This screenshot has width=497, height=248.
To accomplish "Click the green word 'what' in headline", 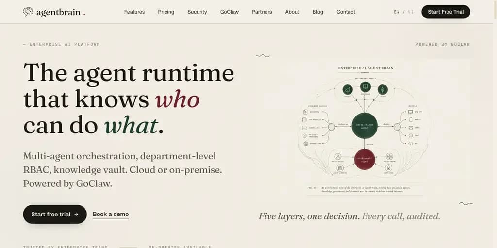I will pos(131,126).
